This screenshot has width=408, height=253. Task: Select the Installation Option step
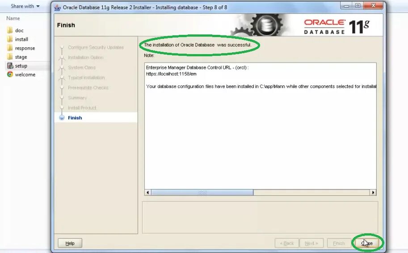86,57
